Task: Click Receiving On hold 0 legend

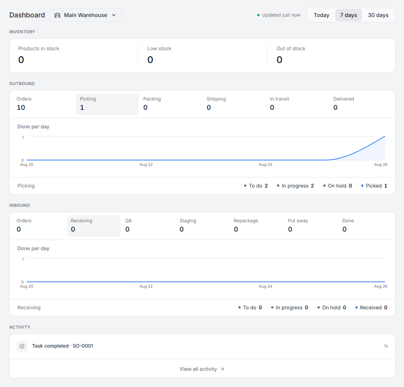Action: pos(332,307)
